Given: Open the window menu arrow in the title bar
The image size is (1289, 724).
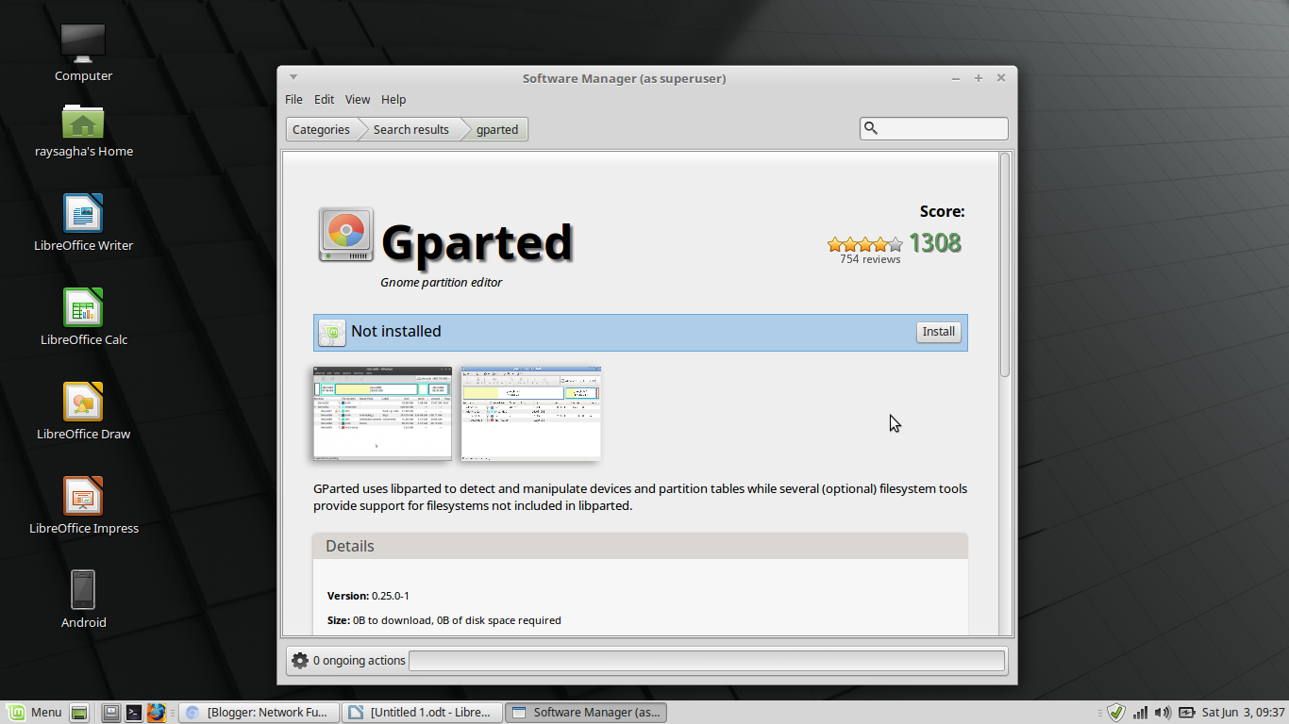Looking at the screenshot, I should (x=293, y=77).
